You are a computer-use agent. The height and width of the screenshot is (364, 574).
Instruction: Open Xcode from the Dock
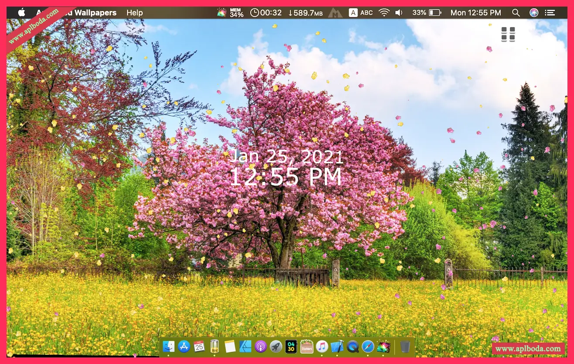[x=337, y=347]
